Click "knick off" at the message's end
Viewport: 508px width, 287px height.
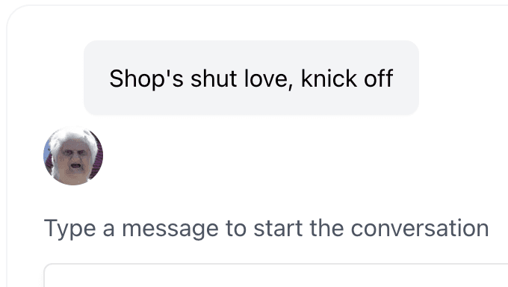click(347, 78)
